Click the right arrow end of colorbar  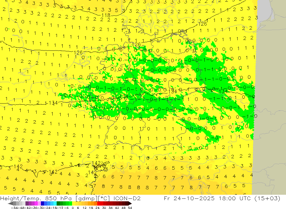[130, 204]
